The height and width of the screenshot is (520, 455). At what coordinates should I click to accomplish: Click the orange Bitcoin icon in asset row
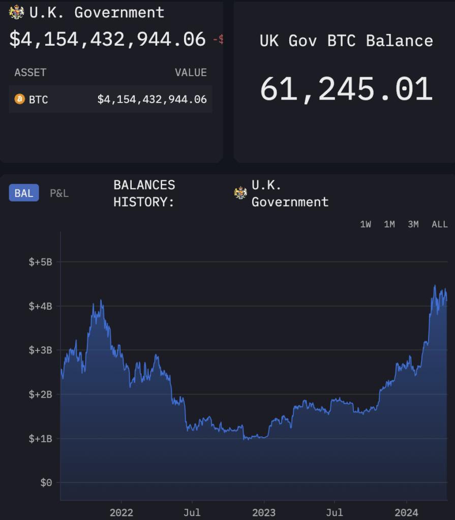tap(20, 99)
